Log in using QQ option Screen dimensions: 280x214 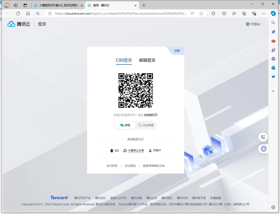click(x=115, y=151)
